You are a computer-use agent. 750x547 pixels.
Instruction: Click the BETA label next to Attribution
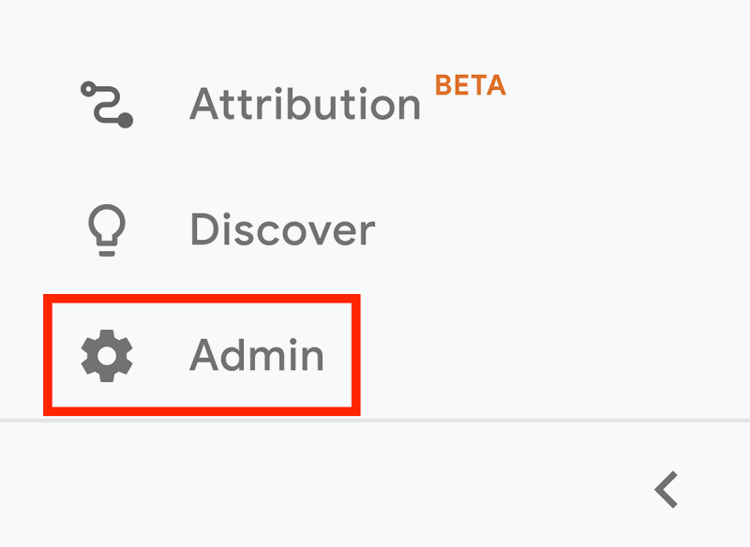coord(470,86)
